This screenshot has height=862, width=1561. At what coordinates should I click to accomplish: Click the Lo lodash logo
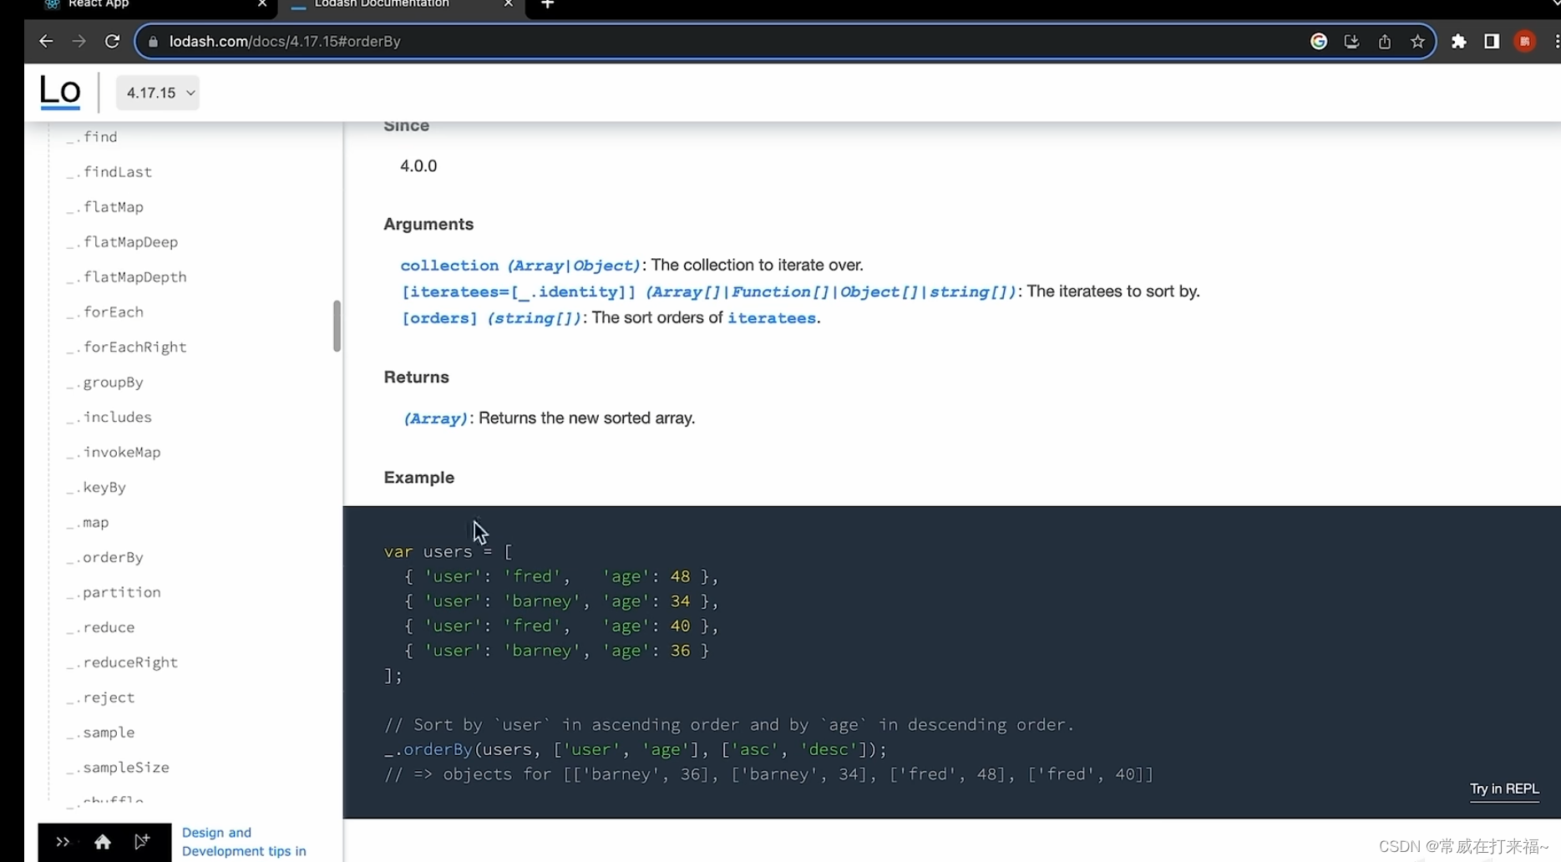60,91
